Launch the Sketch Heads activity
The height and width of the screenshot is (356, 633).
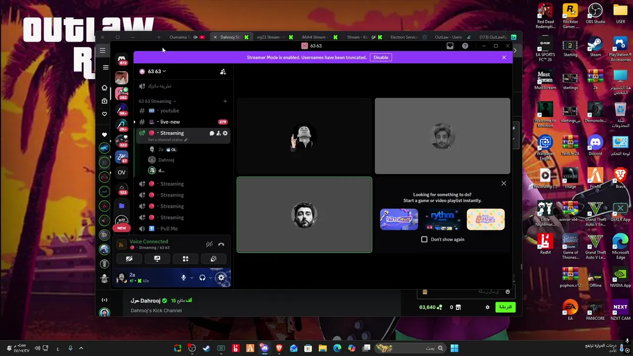point(399,220)
